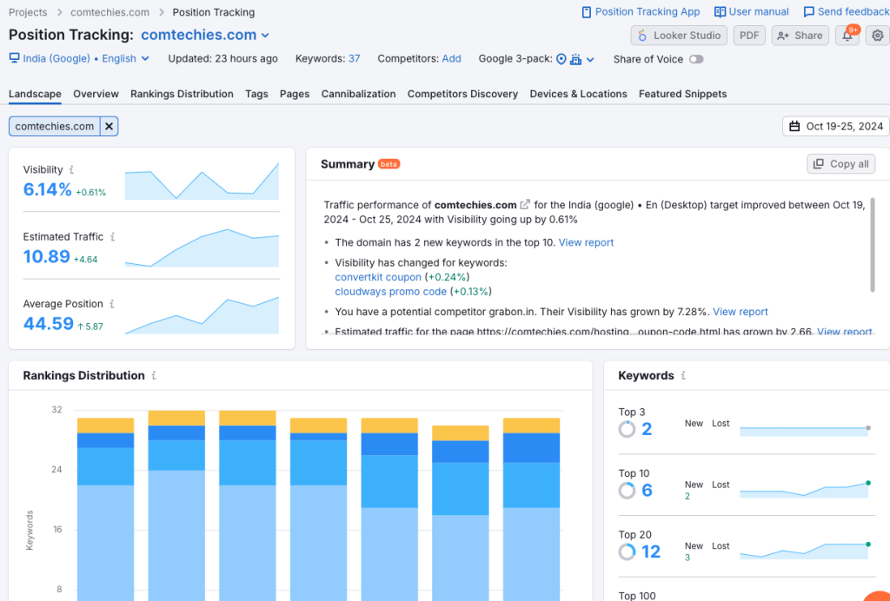890x601 pixels.
Task: Select the Top 10 keywords radio circle
Action: tap(628, 490)
